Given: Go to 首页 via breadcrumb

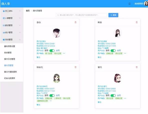Looking at the screenshot, I should pos(28,11).
